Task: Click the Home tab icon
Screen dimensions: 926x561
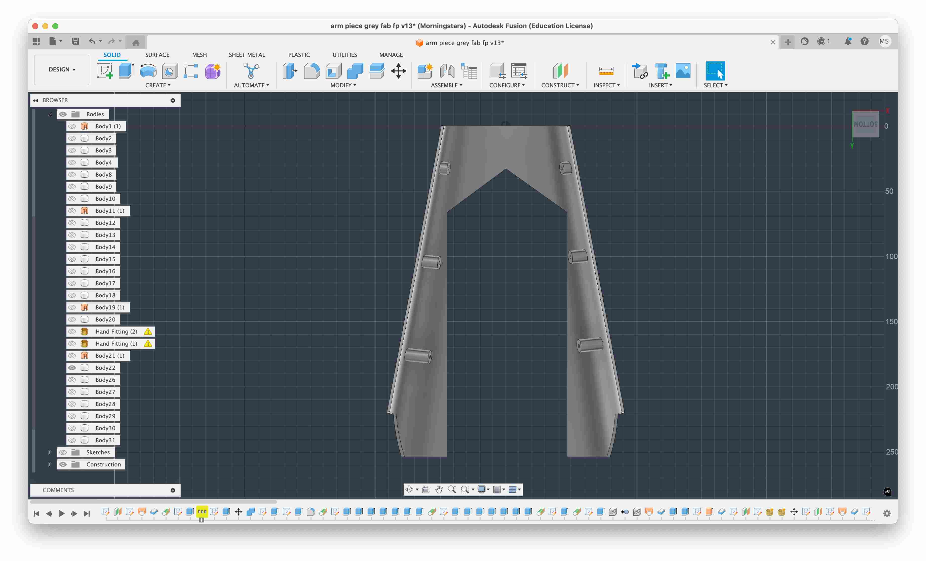Action: 136,43
